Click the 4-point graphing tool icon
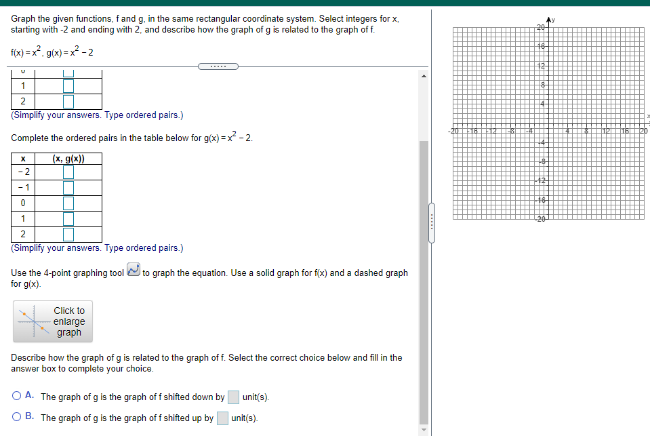The image size is (650, 438). pyautogui.click(x=134, y=270)
